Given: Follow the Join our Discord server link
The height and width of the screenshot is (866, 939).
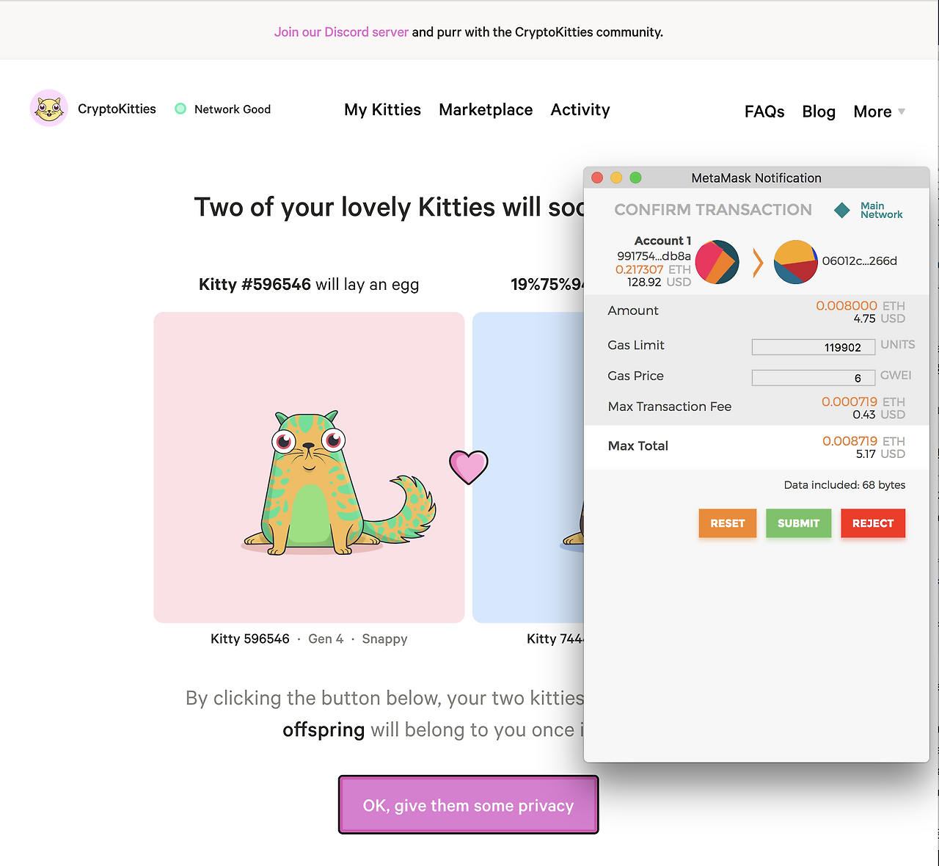Looking at the screenshot, I should [341, 32].
